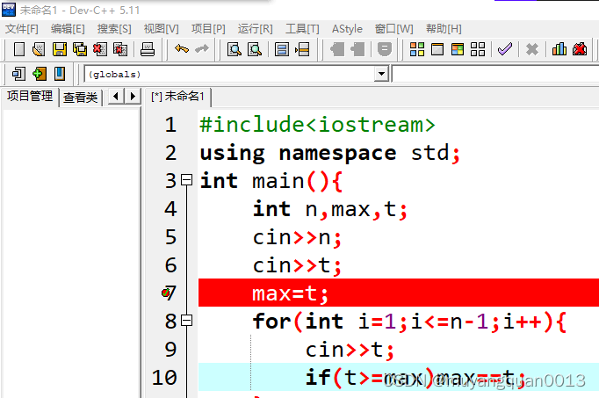The height and width of the screenshot is (398, 599).
Task: Click line number 10 in gutter
Action: [x=164, y=378]
